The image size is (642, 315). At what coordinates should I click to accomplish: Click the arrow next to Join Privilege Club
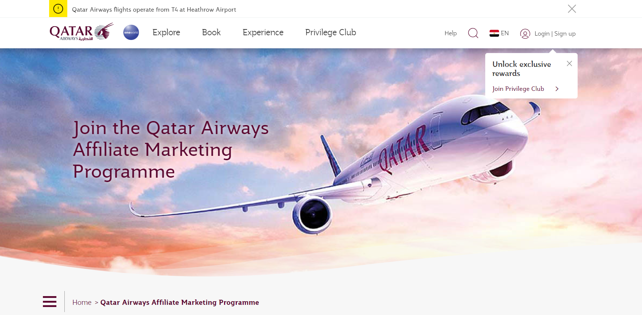point(557,89)
